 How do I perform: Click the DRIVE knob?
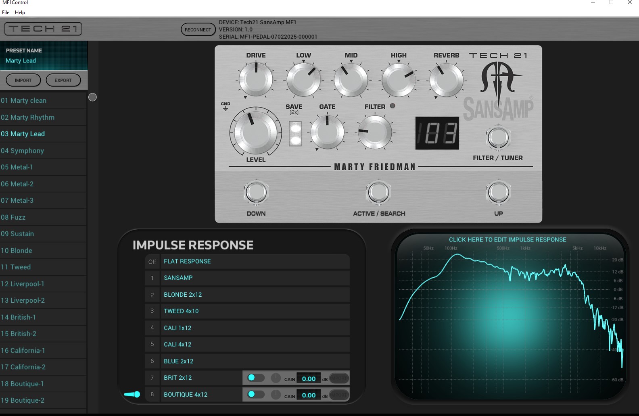256,79
